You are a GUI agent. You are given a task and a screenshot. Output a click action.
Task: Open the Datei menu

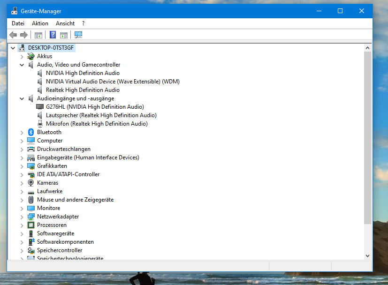[x=18, y=23]
